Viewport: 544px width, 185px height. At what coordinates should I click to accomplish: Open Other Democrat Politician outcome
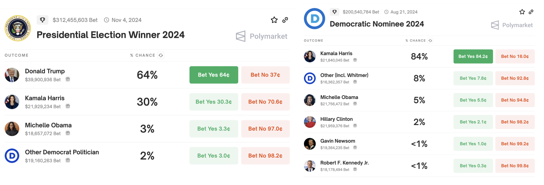(x=62, y=152)
